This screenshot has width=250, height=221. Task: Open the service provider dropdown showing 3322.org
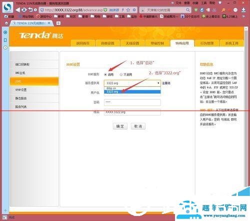tap(132, 83)
